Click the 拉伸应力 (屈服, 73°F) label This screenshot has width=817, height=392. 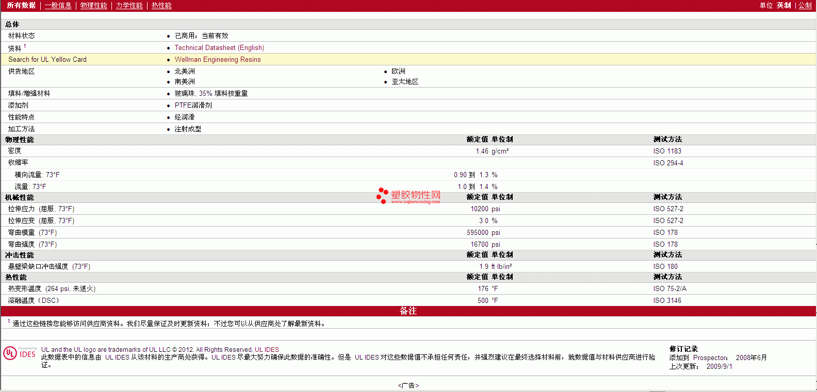41,209
